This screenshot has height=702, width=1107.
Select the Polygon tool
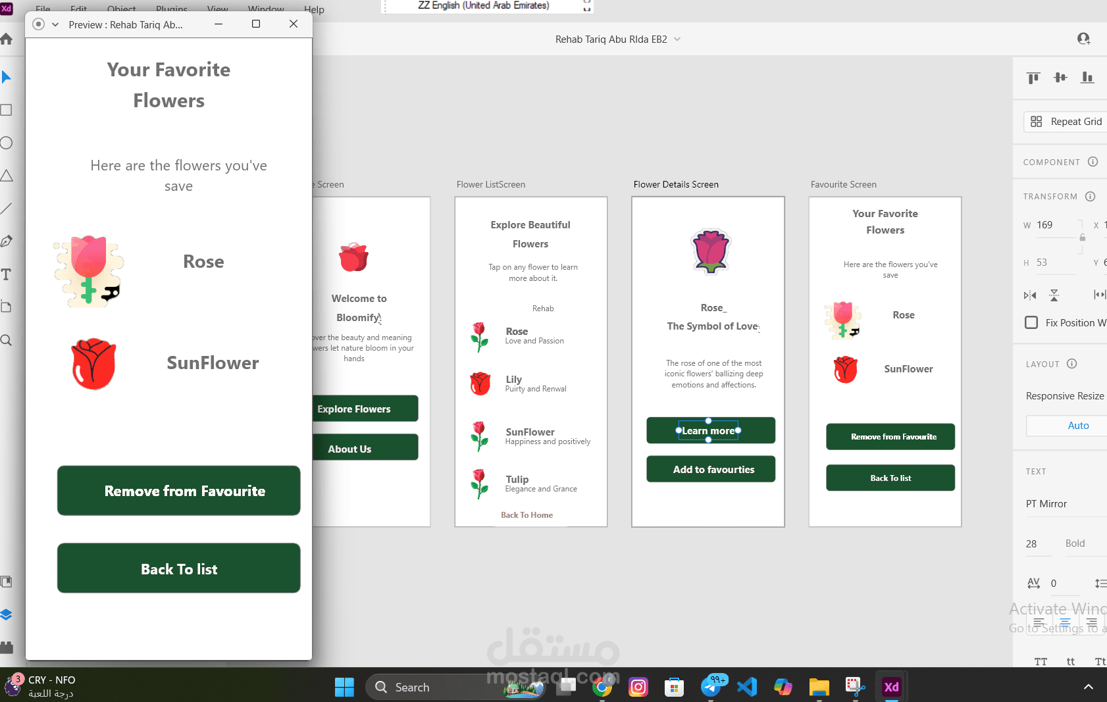[7, 176]
